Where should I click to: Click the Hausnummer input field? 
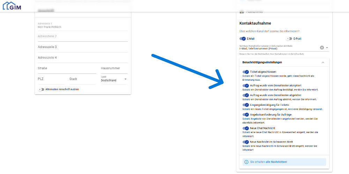[114, 69]
